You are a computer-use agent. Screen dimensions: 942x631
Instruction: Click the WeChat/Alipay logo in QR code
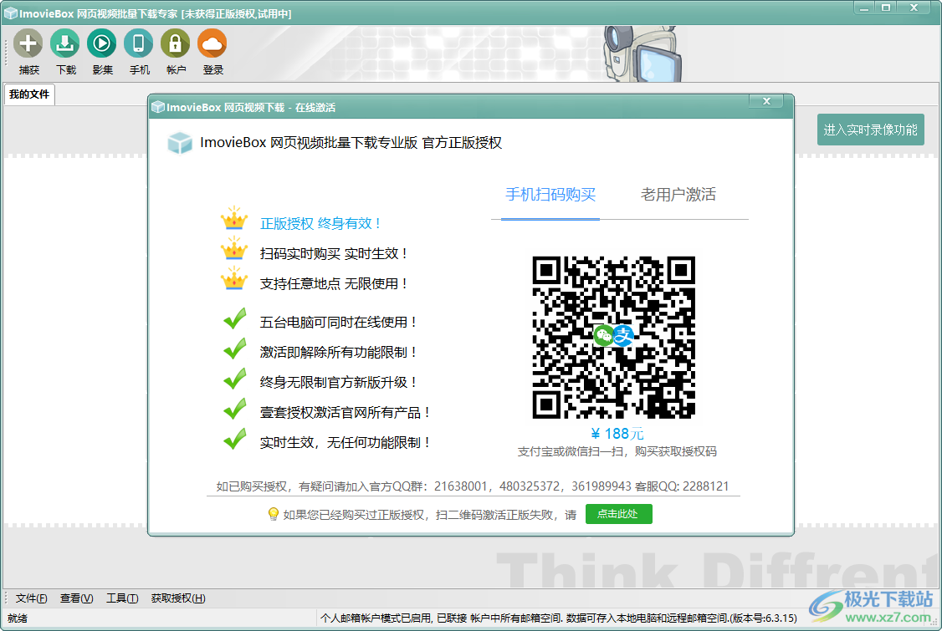[x=613, y=336]
